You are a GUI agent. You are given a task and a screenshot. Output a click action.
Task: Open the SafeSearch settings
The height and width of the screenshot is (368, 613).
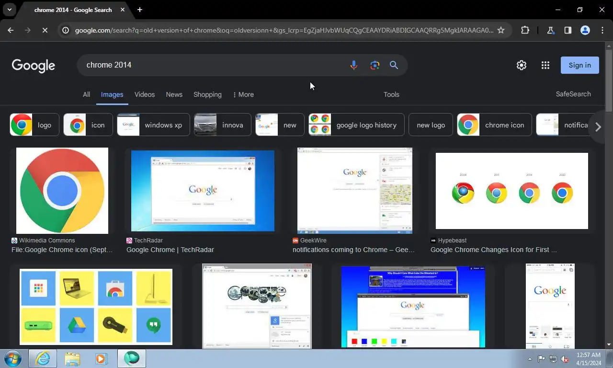pyautogui.click(x=573, y=94)
